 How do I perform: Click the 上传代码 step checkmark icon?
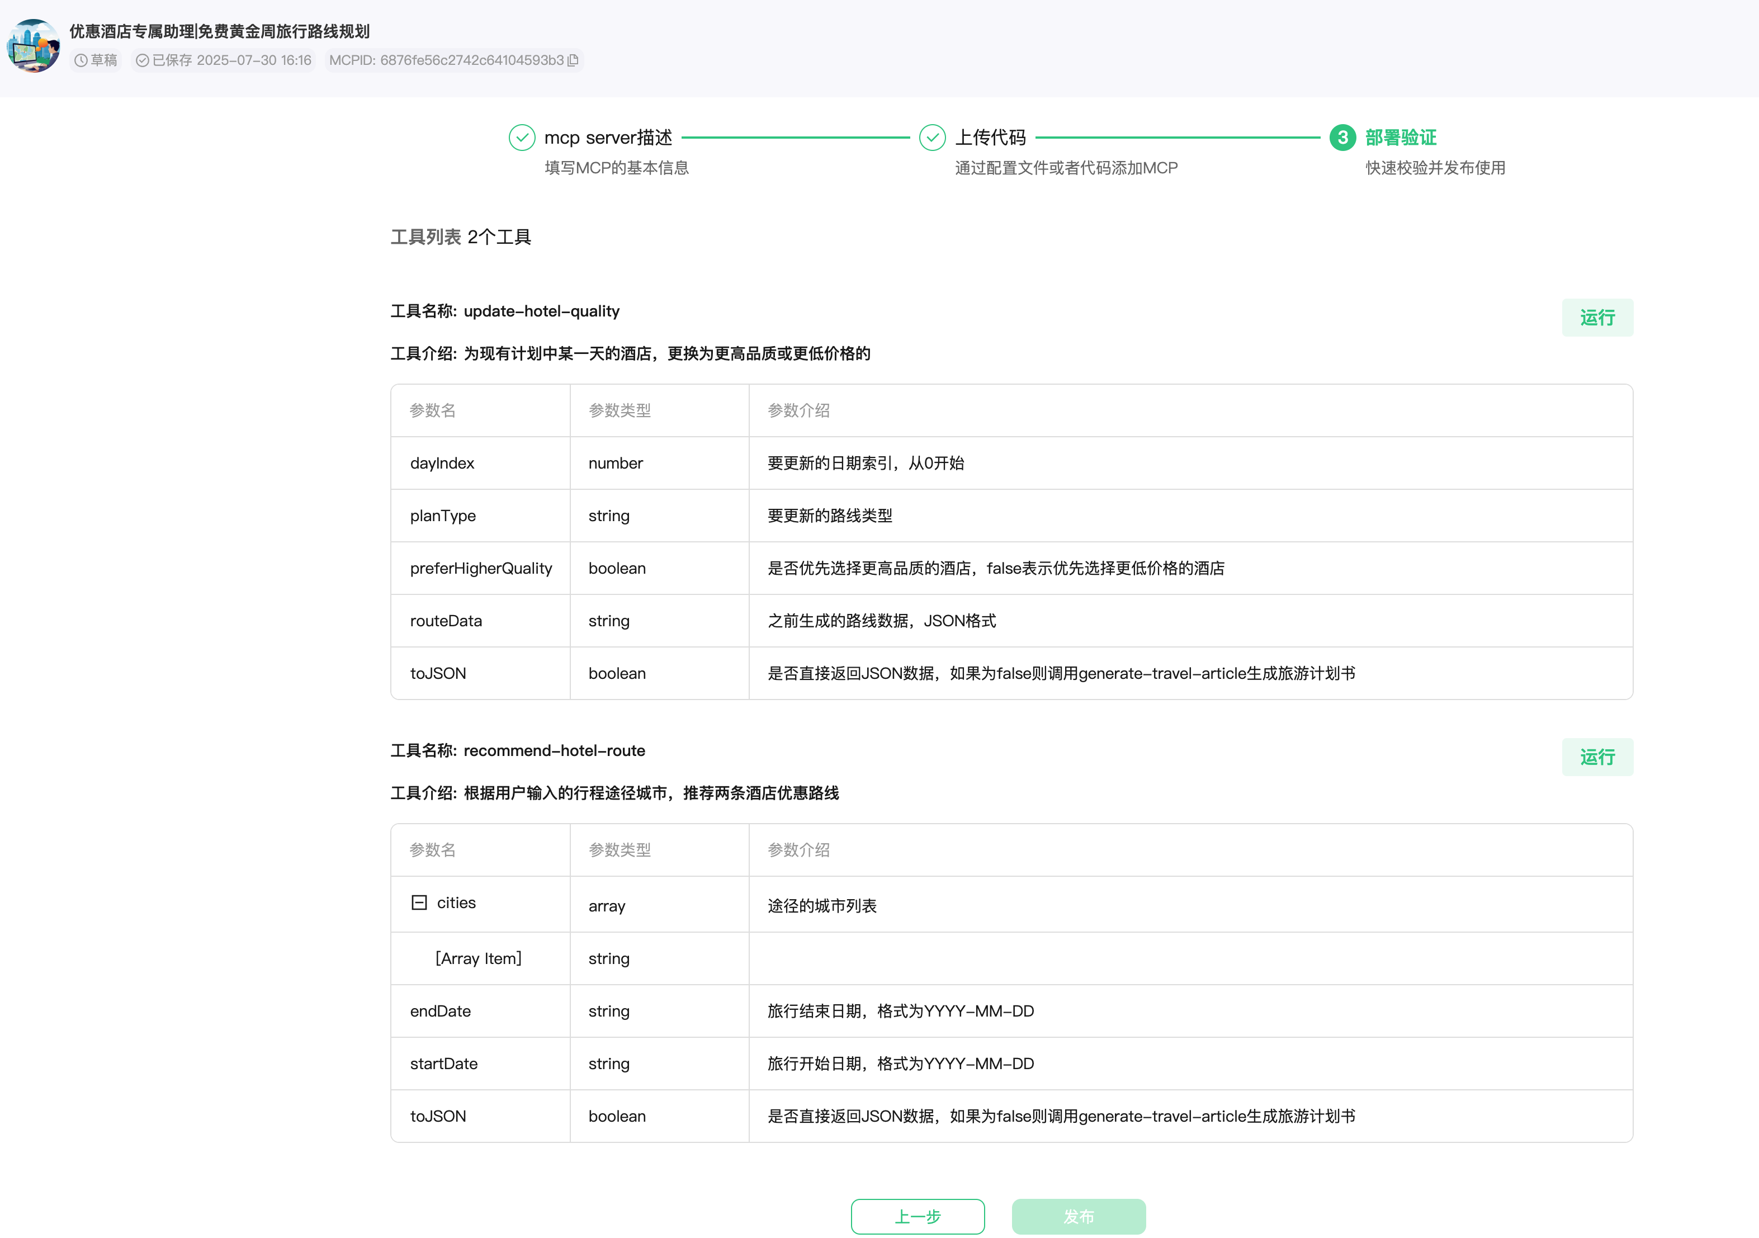931,138
